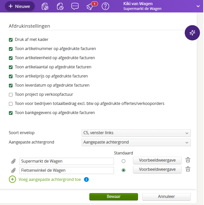Enable Toon project op verkoopfactuur
The height and width of the screenshot is (205, 204).
[11, 94]
